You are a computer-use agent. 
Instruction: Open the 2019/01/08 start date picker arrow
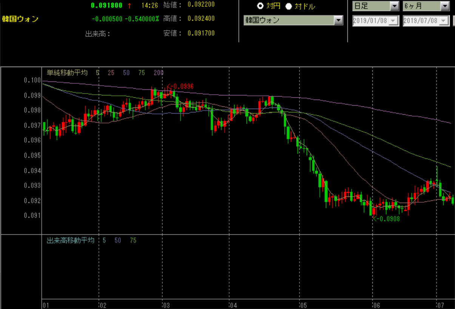pyautogui.click(x=394, y=21)
